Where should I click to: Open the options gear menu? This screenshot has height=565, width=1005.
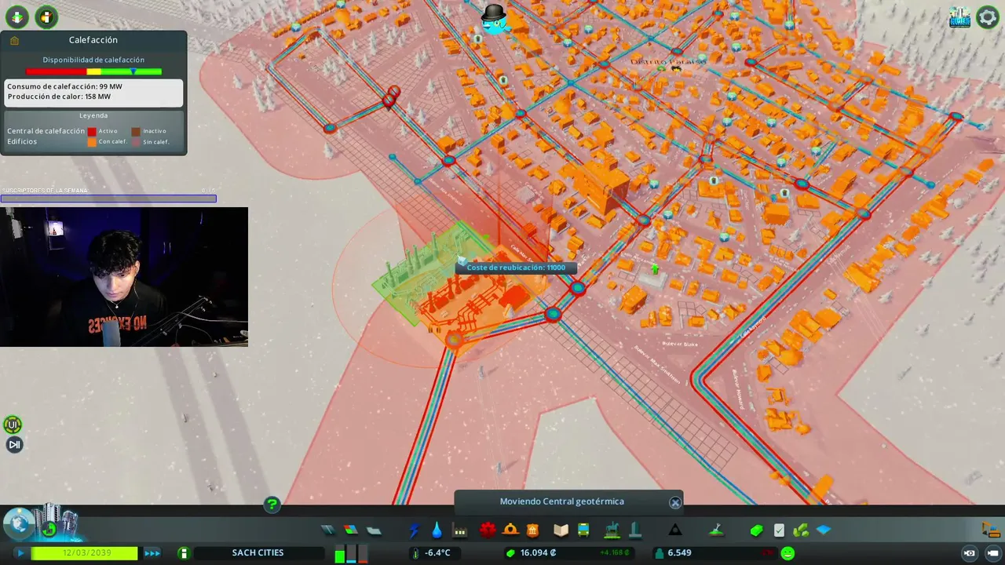987,17
